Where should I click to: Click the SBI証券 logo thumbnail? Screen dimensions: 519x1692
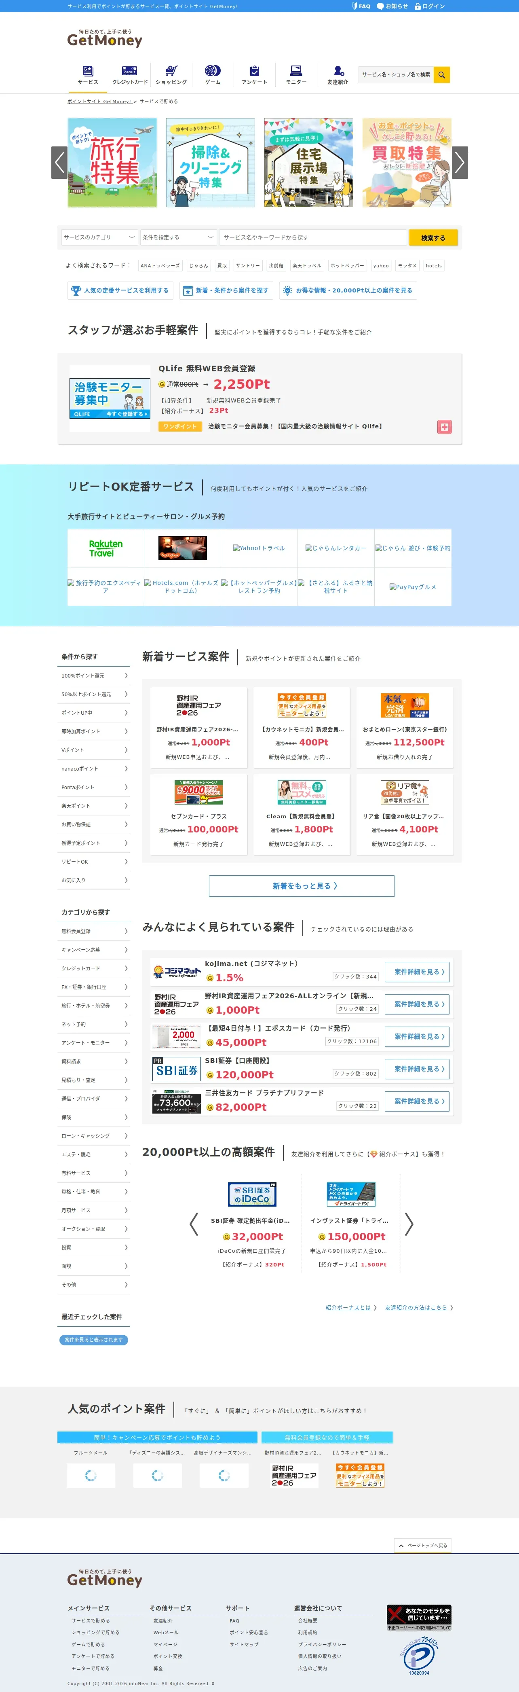pyautogui.click(x=177, y=1069)
